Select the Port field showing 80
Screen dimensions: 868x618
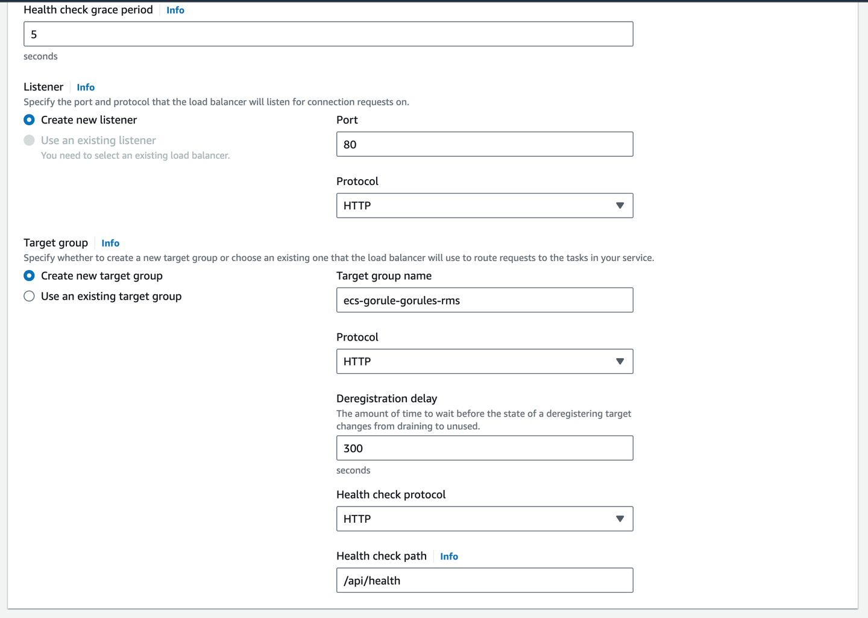(485, 144)
